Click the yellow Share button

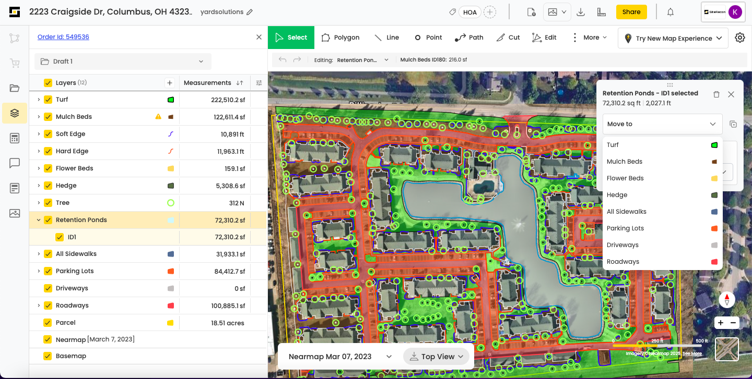click(x=631, y=12)
